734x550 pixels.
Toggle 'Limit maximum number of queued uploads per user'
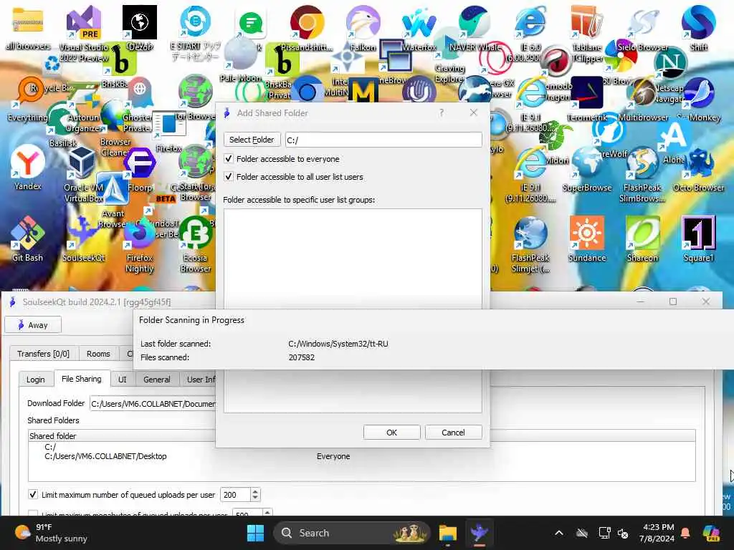point(33,494)
